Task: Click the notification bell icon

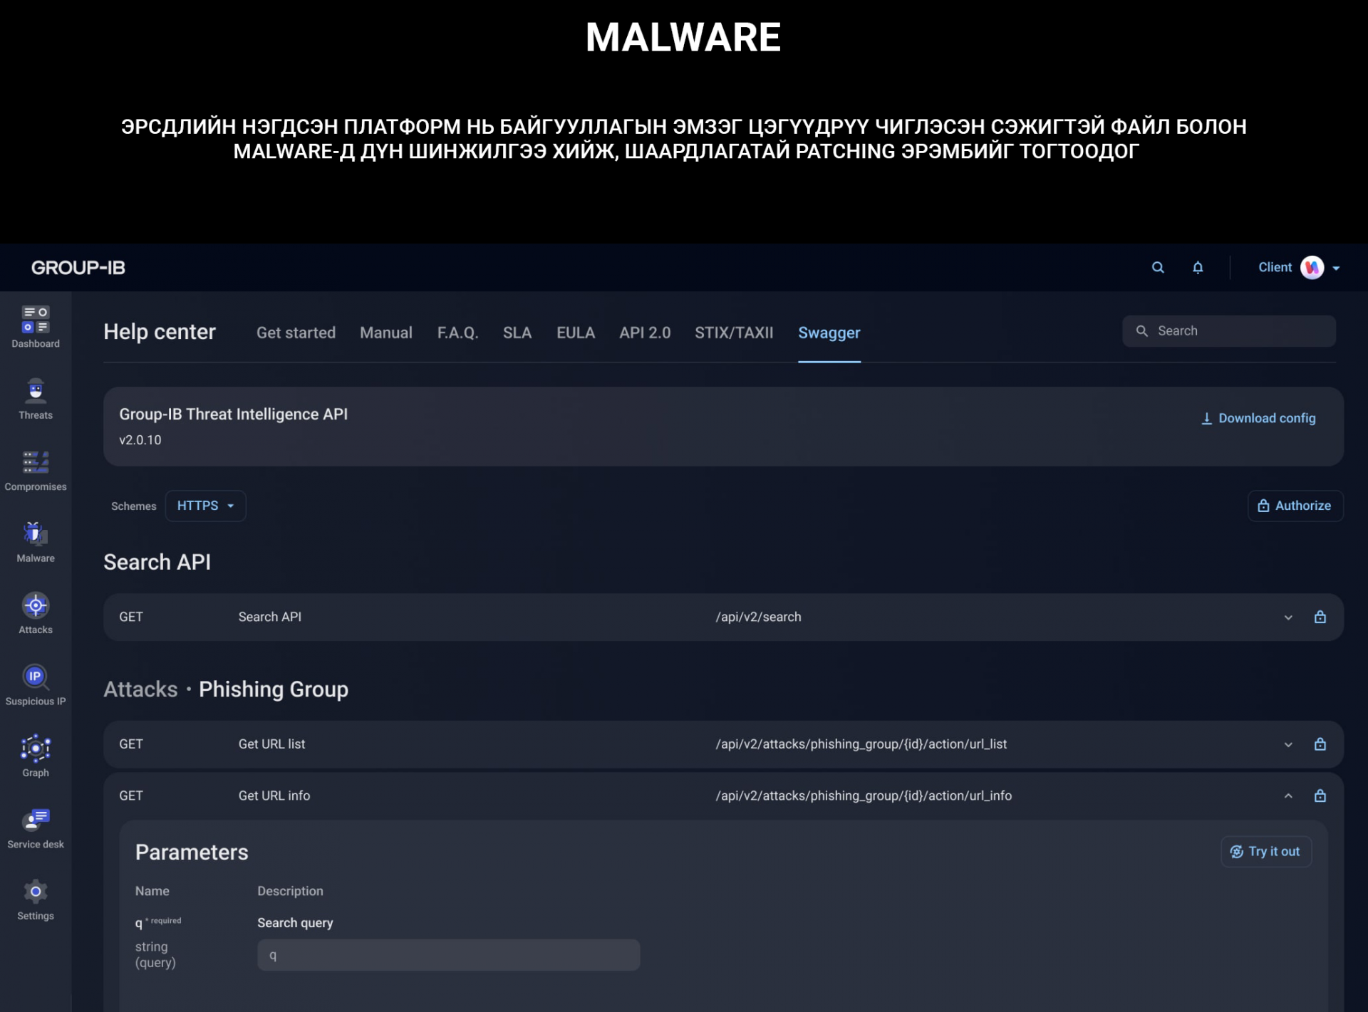Action: (1198, 268)
